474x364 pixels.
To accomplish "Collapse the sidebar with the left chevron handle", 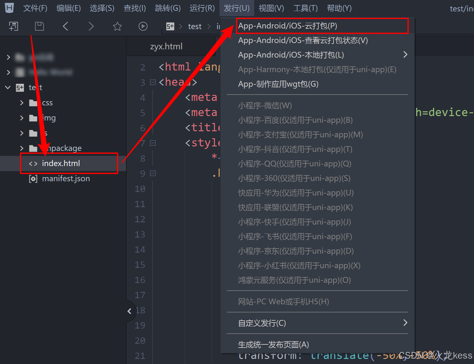I will 129,311.
